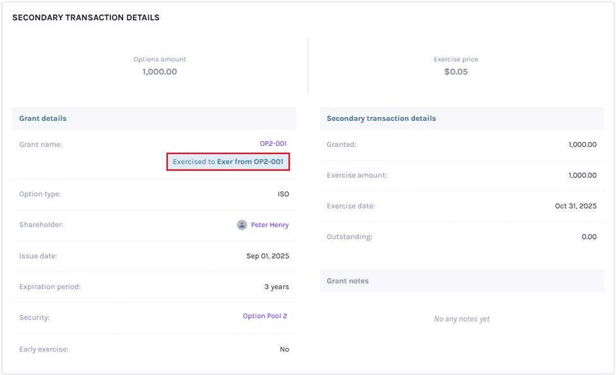Screen dimensions: 616x375
Task: Select the SECONDARY TRANSACTION DETAILS page title
Action: pyautogui.click(x=85, y=17)
